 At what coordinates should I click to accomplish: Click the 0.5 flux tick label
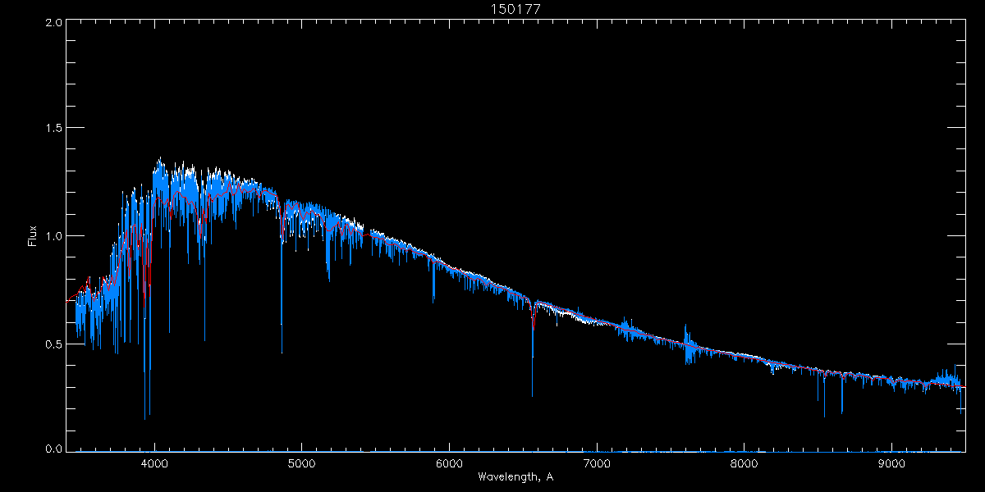[53, 344]
